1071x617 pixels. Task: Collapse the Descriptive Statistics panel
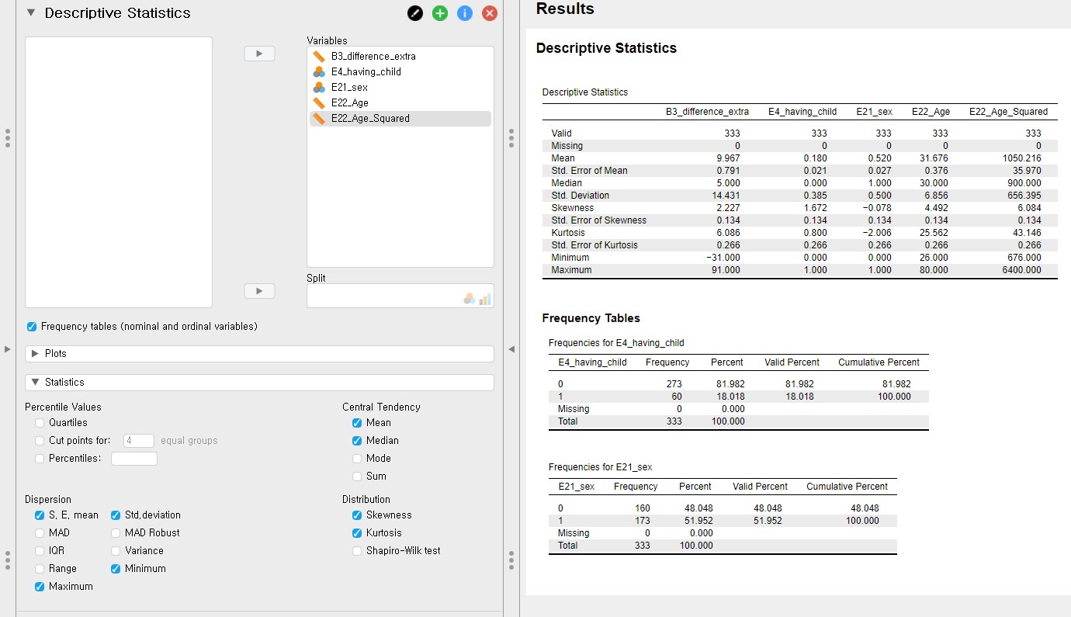pos(31,13)
